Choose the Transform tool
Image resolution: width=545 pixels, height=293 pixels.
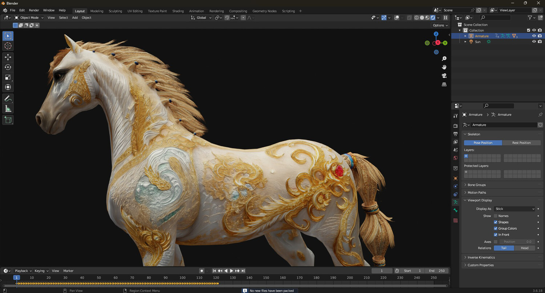[8, 87]
